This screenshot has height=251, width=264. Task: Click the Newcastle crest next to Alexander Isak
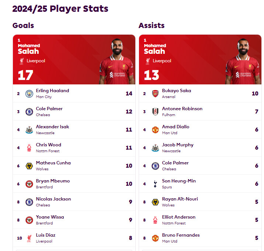coord(29,130)
